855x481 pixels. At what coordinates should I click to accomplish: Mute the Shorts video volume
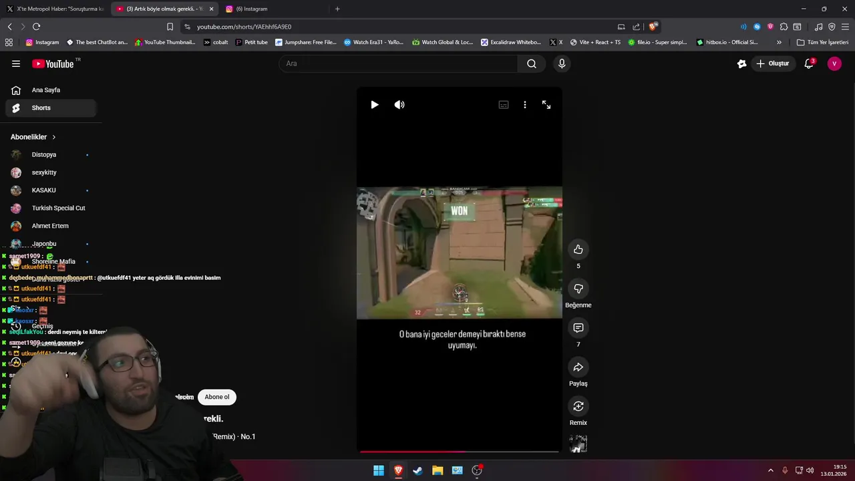coord(399,105)
